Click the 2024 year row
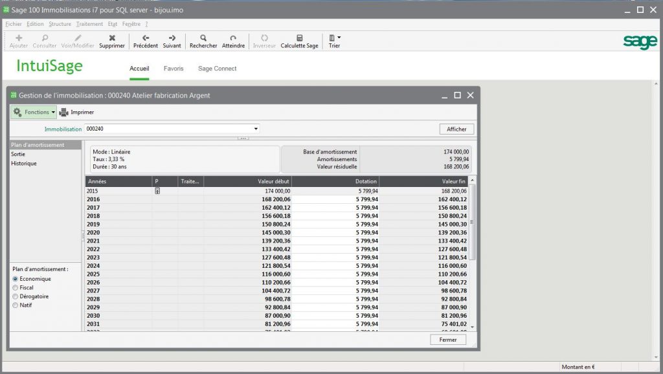 pyautogui.click(x=276, y=266)
